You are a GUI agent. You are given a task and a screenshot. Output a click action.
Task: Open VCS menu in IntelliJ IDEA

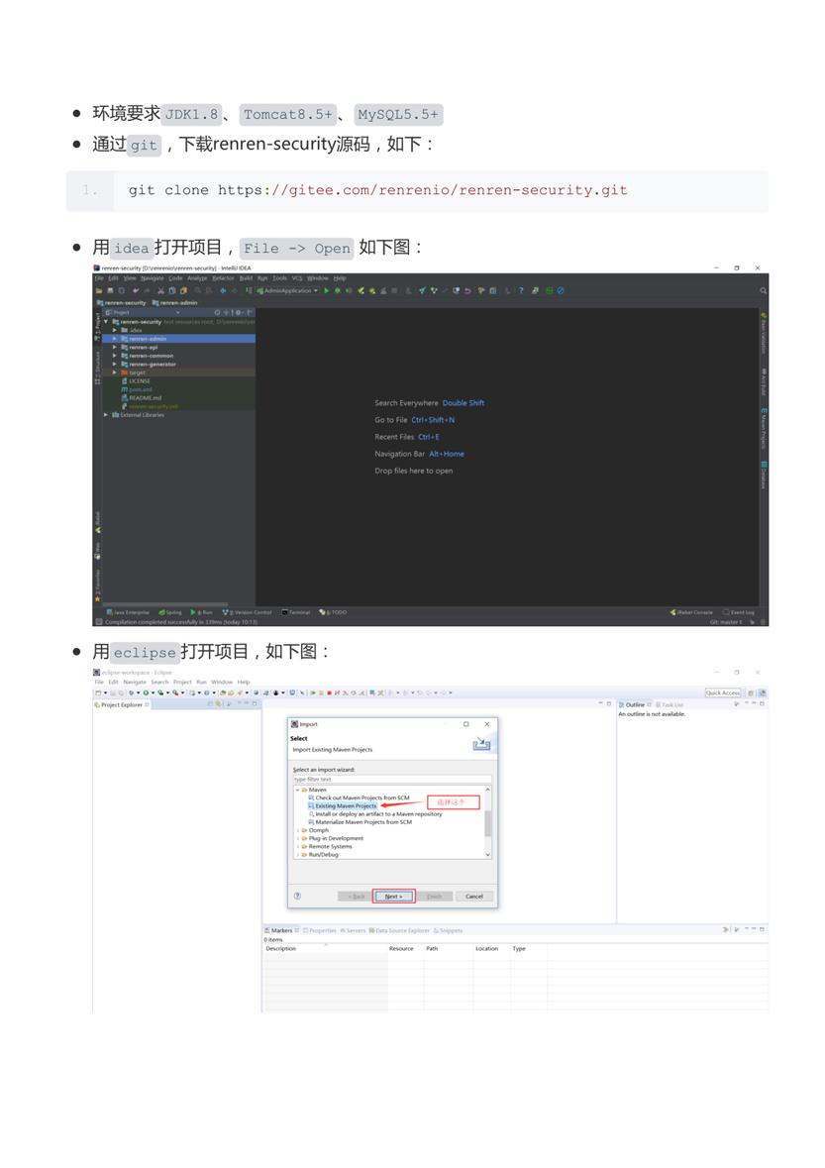pos(297,278)
